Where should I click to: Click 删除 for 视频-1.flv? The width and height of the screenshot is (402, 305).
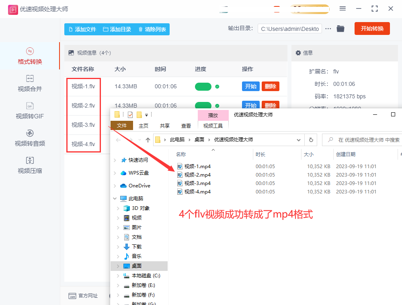(x=271, y=87)
